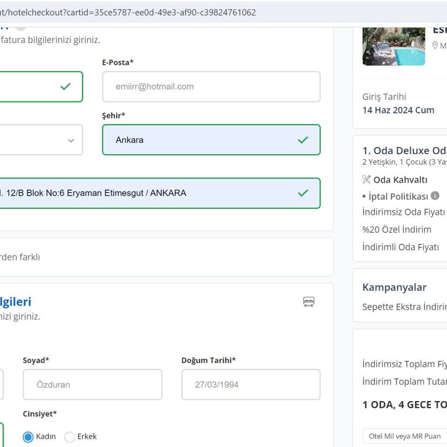This screenshot has width=447, height=447.
Task: Click the fork-and-knife icon next to Oda Kahvaltı
Action: (366, 179)
